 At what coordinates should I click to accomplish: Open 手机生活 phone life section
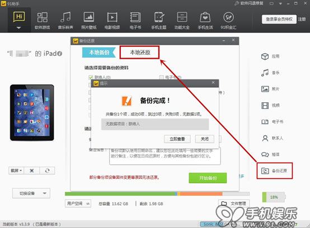point(205,21)
